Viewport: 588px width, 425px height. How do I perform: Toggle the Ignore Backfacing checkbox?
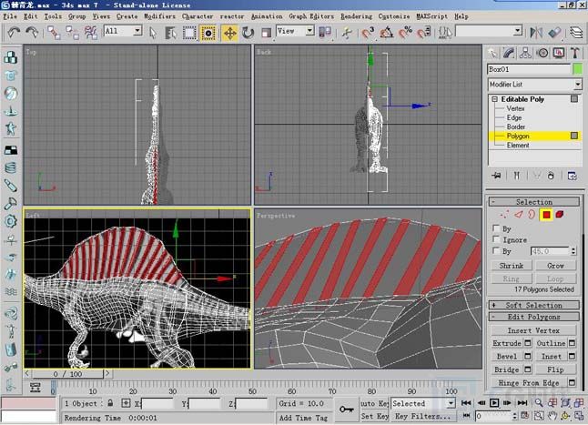tap(495, 239)
